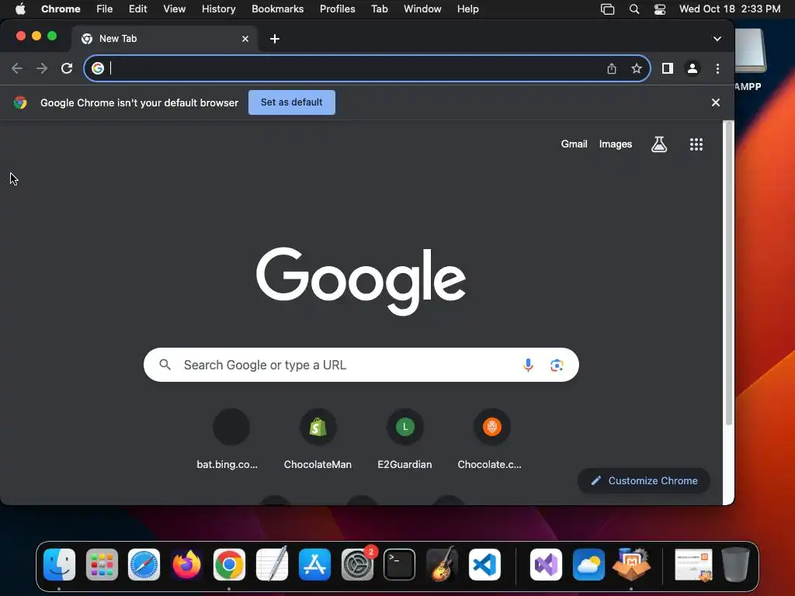795x596 pixels.
Task: Focus the Search Google or type a URL box
Action: [361, 365]
